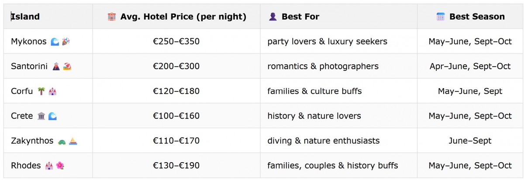The height and width of the screenshot is (180, 524).
Task: Select the €100–€160 price for Crete
Action: coord(176,116)
